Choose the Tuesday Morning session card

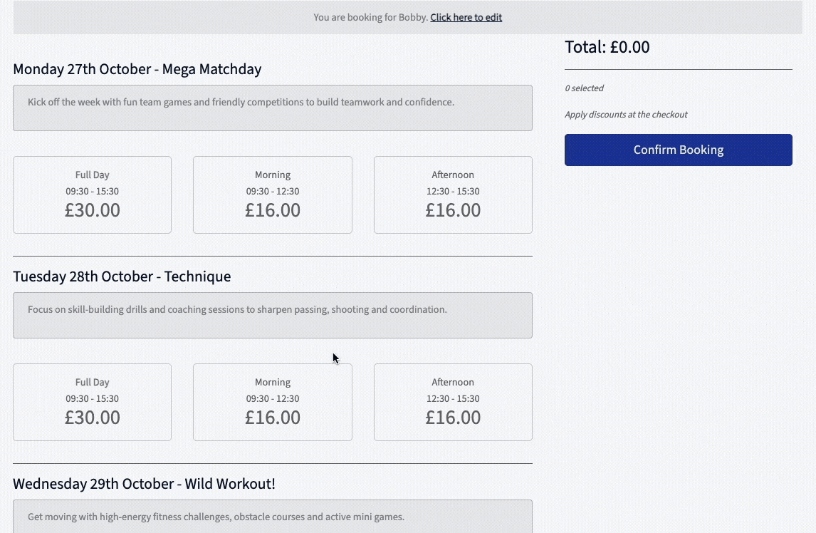click(x=272, y=402)
